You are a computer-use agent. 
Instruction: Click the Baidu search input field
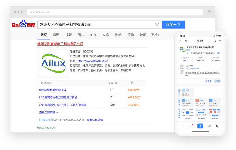96,25
